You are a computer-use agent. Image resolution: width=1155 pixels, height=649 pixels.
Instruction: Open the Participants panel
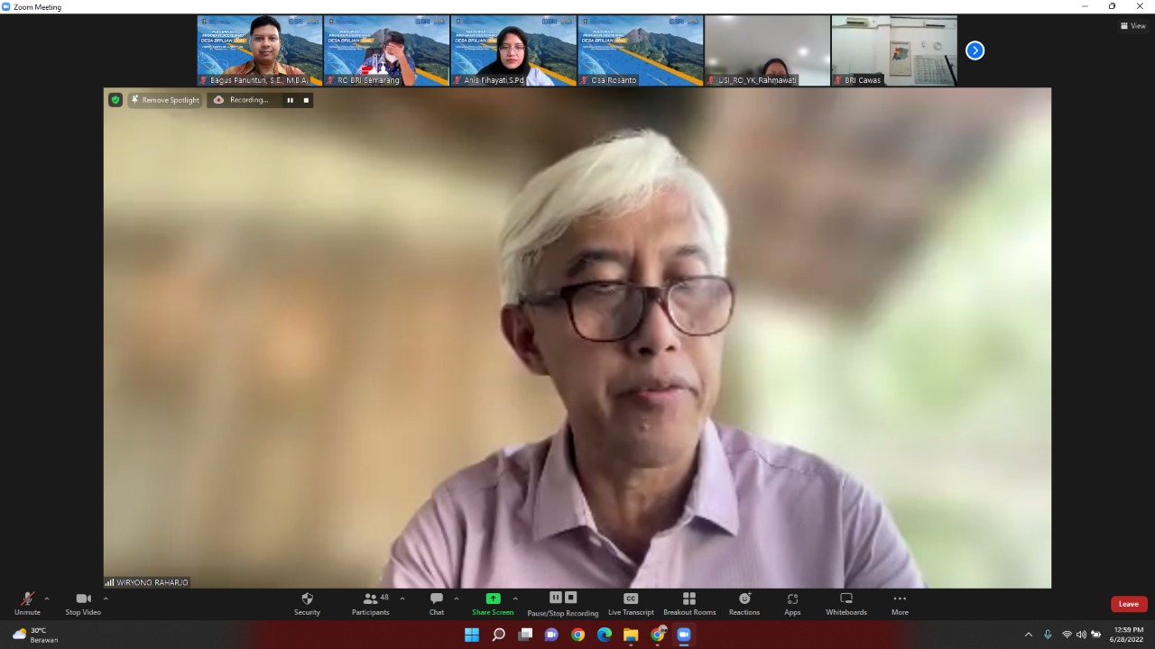370,604
